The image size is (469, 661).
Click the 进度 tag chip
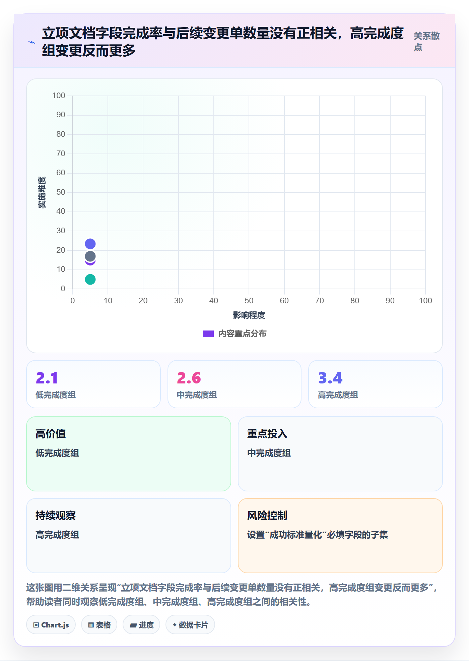point(141,625)
